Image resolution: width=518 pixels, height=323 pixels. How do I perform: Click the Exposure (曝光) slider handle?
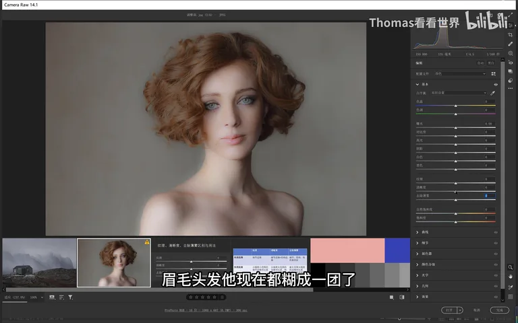(x=455, y=128)
